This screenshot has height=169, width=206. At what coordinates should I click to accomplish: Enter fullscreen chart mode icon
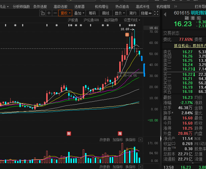pos(156,13)
